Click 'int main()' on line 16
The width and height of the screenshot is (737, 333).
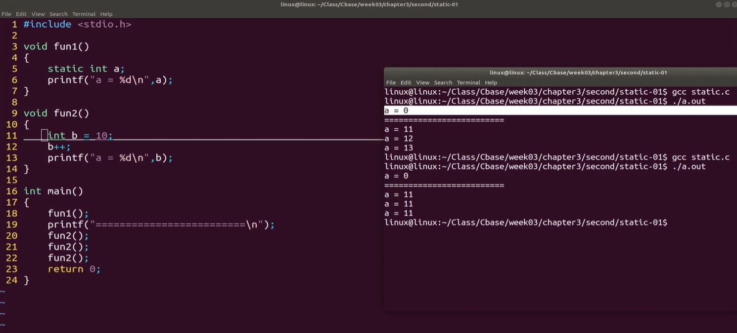53,191
